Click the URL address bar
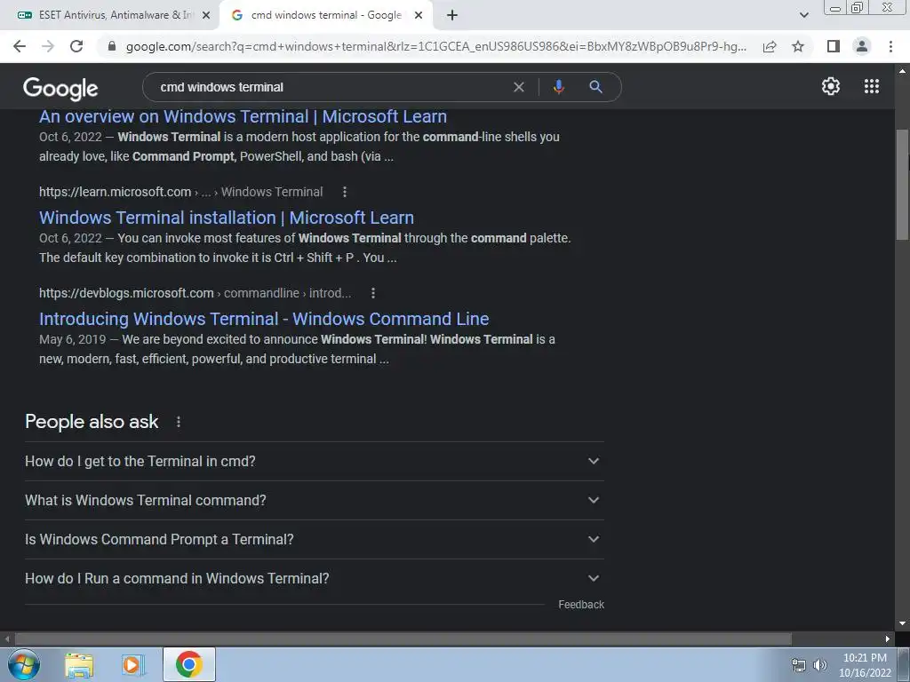Viewport: 910px width, 682px height. point(435,46)
